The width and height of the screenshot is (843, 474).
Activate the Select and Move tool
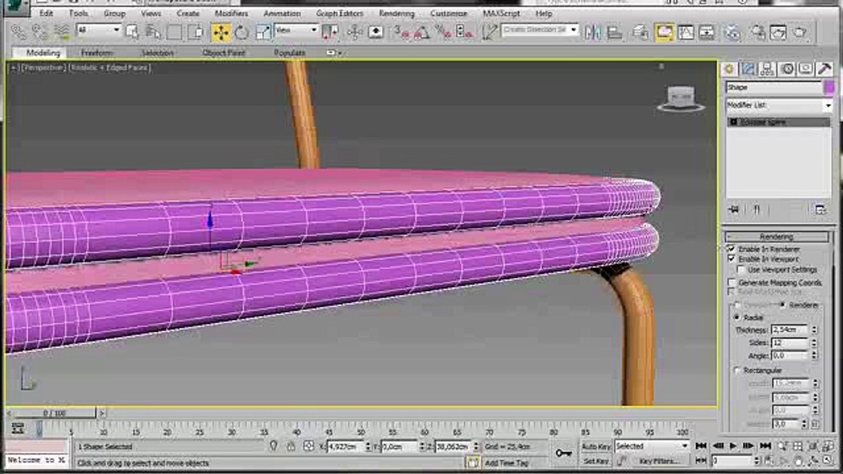221,31
